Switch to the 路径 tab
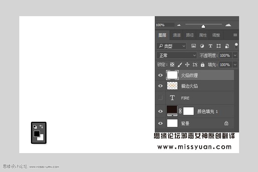 [x=190, y=35]
